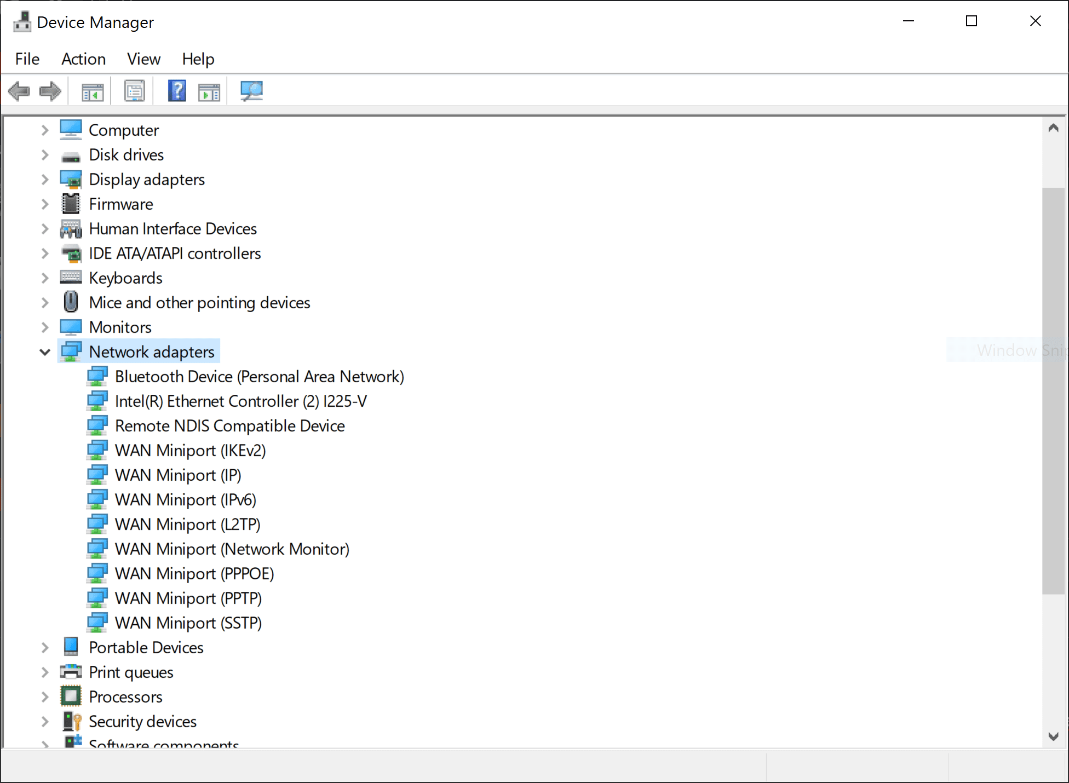This screenshot has height=783, width=1069.
Task: Click the Processors chip icon
Action: coord(71,696)
